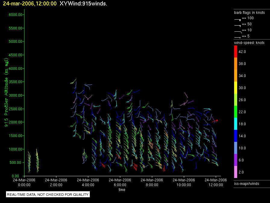
Task: Click the 6:00:00 tick label on time axis
Action: [120, 182]
